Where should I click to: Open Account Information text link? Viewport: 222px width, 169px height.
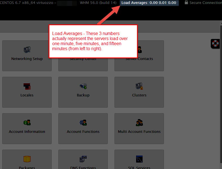click(x=27, y=131)
